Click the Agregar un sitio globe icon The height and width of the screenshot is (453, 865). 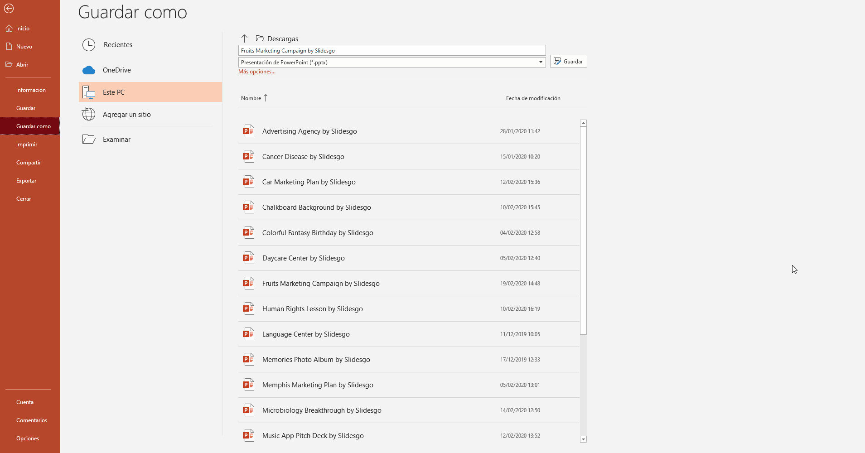point(89,114)
